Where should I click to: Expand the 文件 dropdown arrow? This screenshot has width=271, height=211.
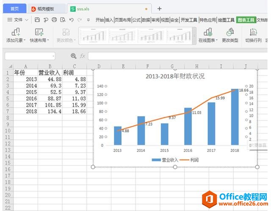pyautogui.click(x=27, y=20)
